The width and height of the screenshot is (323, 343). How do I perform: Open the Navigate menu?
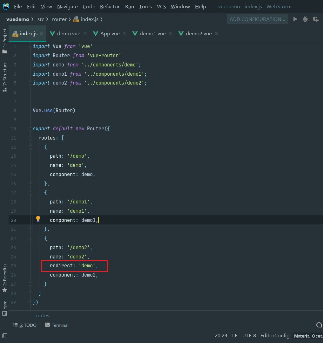[x=67, y=7]
